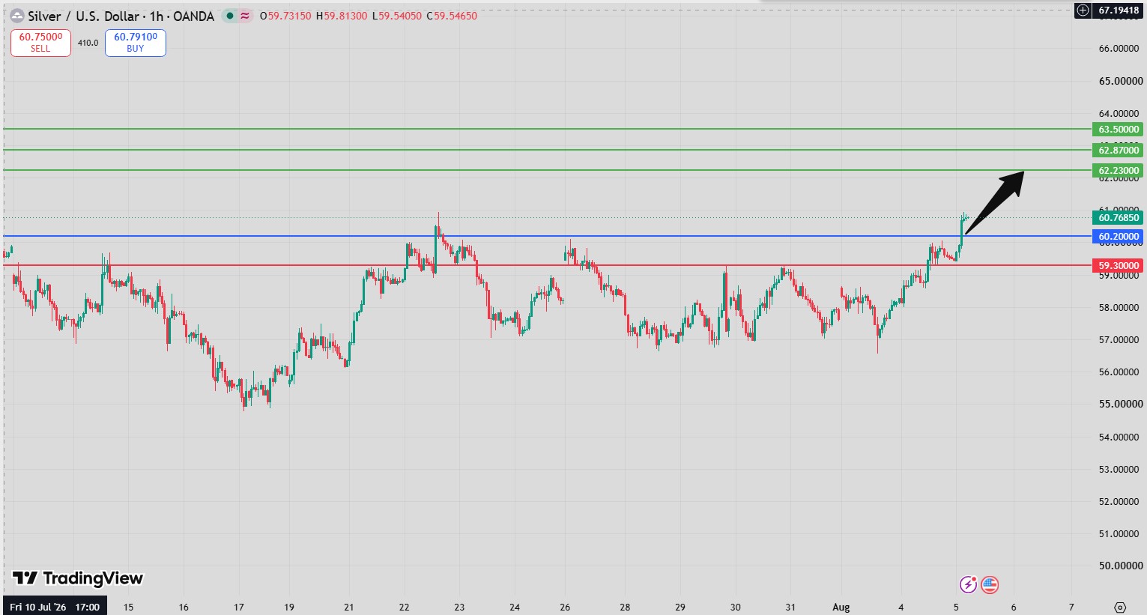Click the 52.00000 price scale label
Viewport: 1147px width, 615px height.
pos(1121,502)
